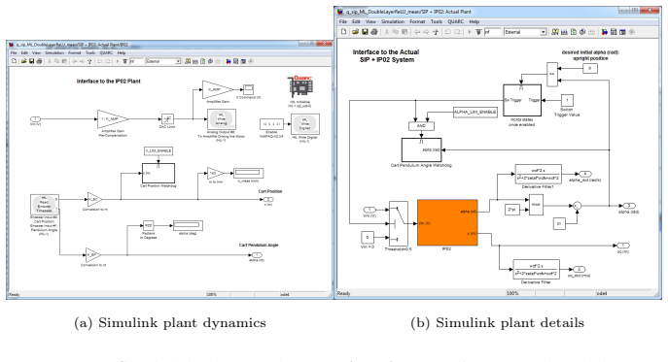Select the HIL Read Encoder Timebase block

45,205
